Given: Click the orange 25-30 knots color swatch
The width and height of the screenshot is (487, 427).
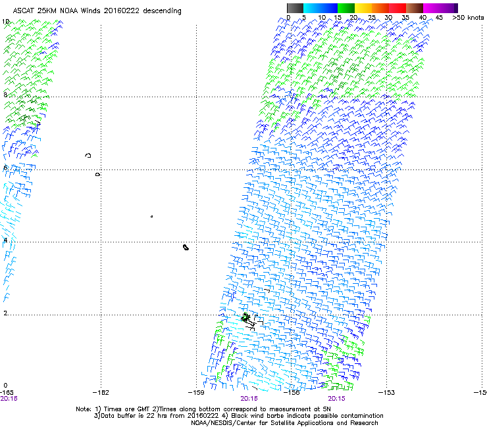Looking at the screenshot, I should point(380,8).
